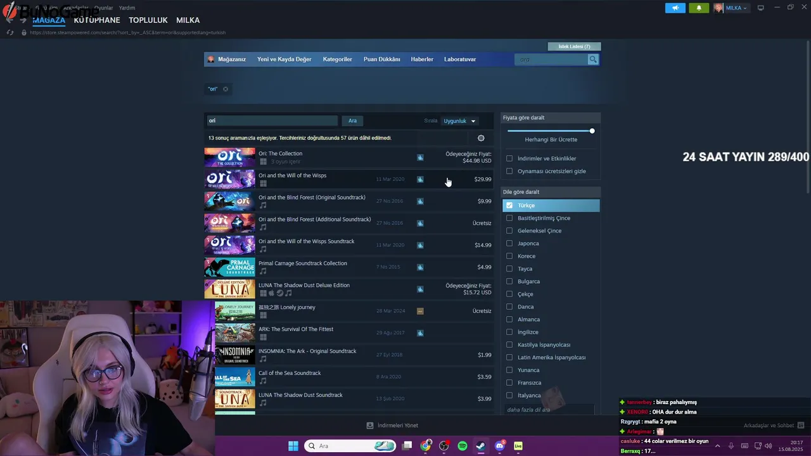Open the Kategoriler store menu

(x=338, y=60)
